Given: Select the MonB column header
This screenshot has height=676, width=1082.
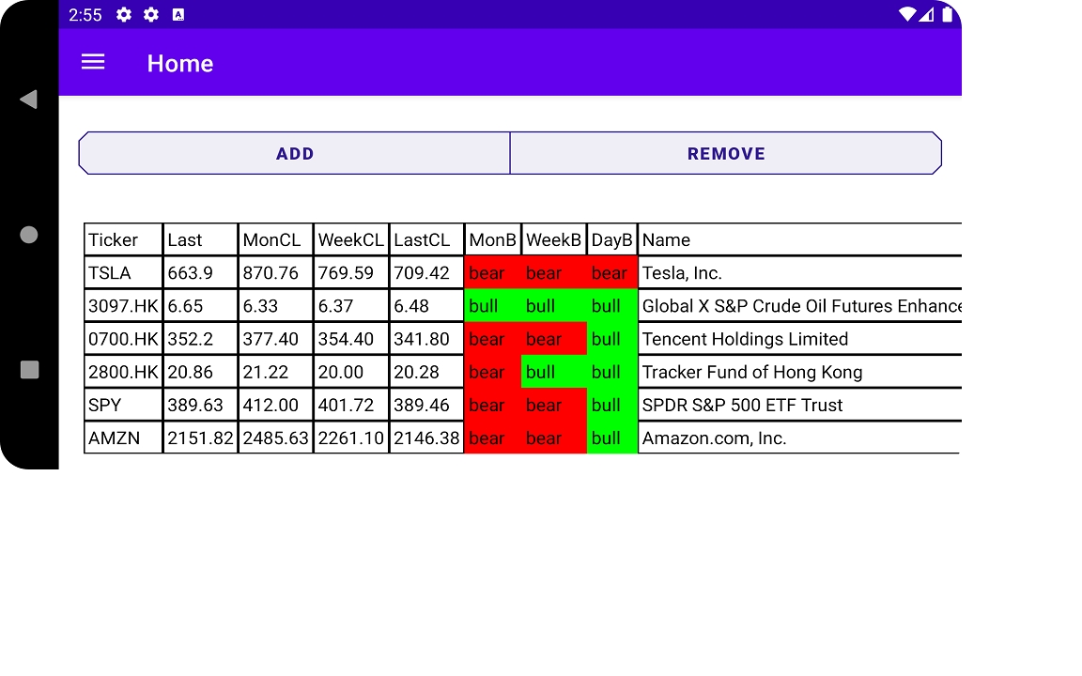Looking at the screenshot, I should click(493, 240).
